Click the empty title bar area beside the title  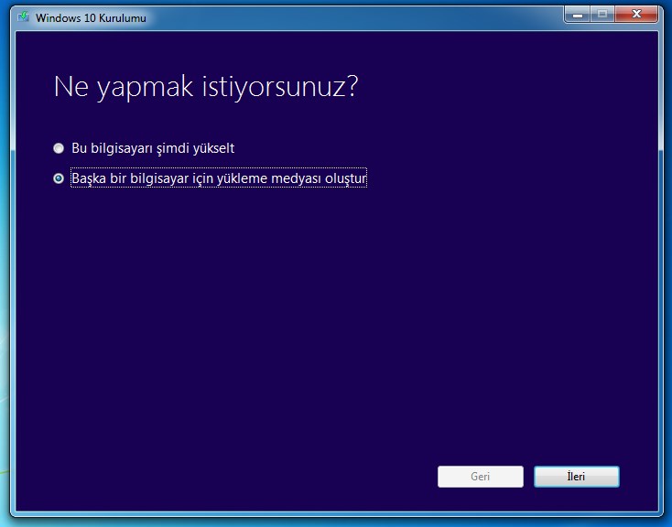click(x=348, y=17)
